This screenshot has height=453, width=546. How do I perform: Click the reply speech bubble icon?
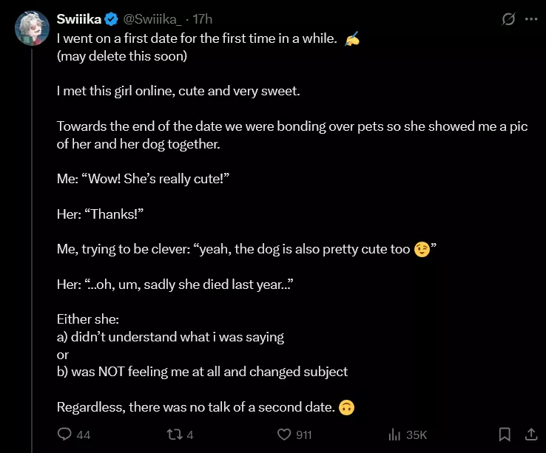point(64,435)
